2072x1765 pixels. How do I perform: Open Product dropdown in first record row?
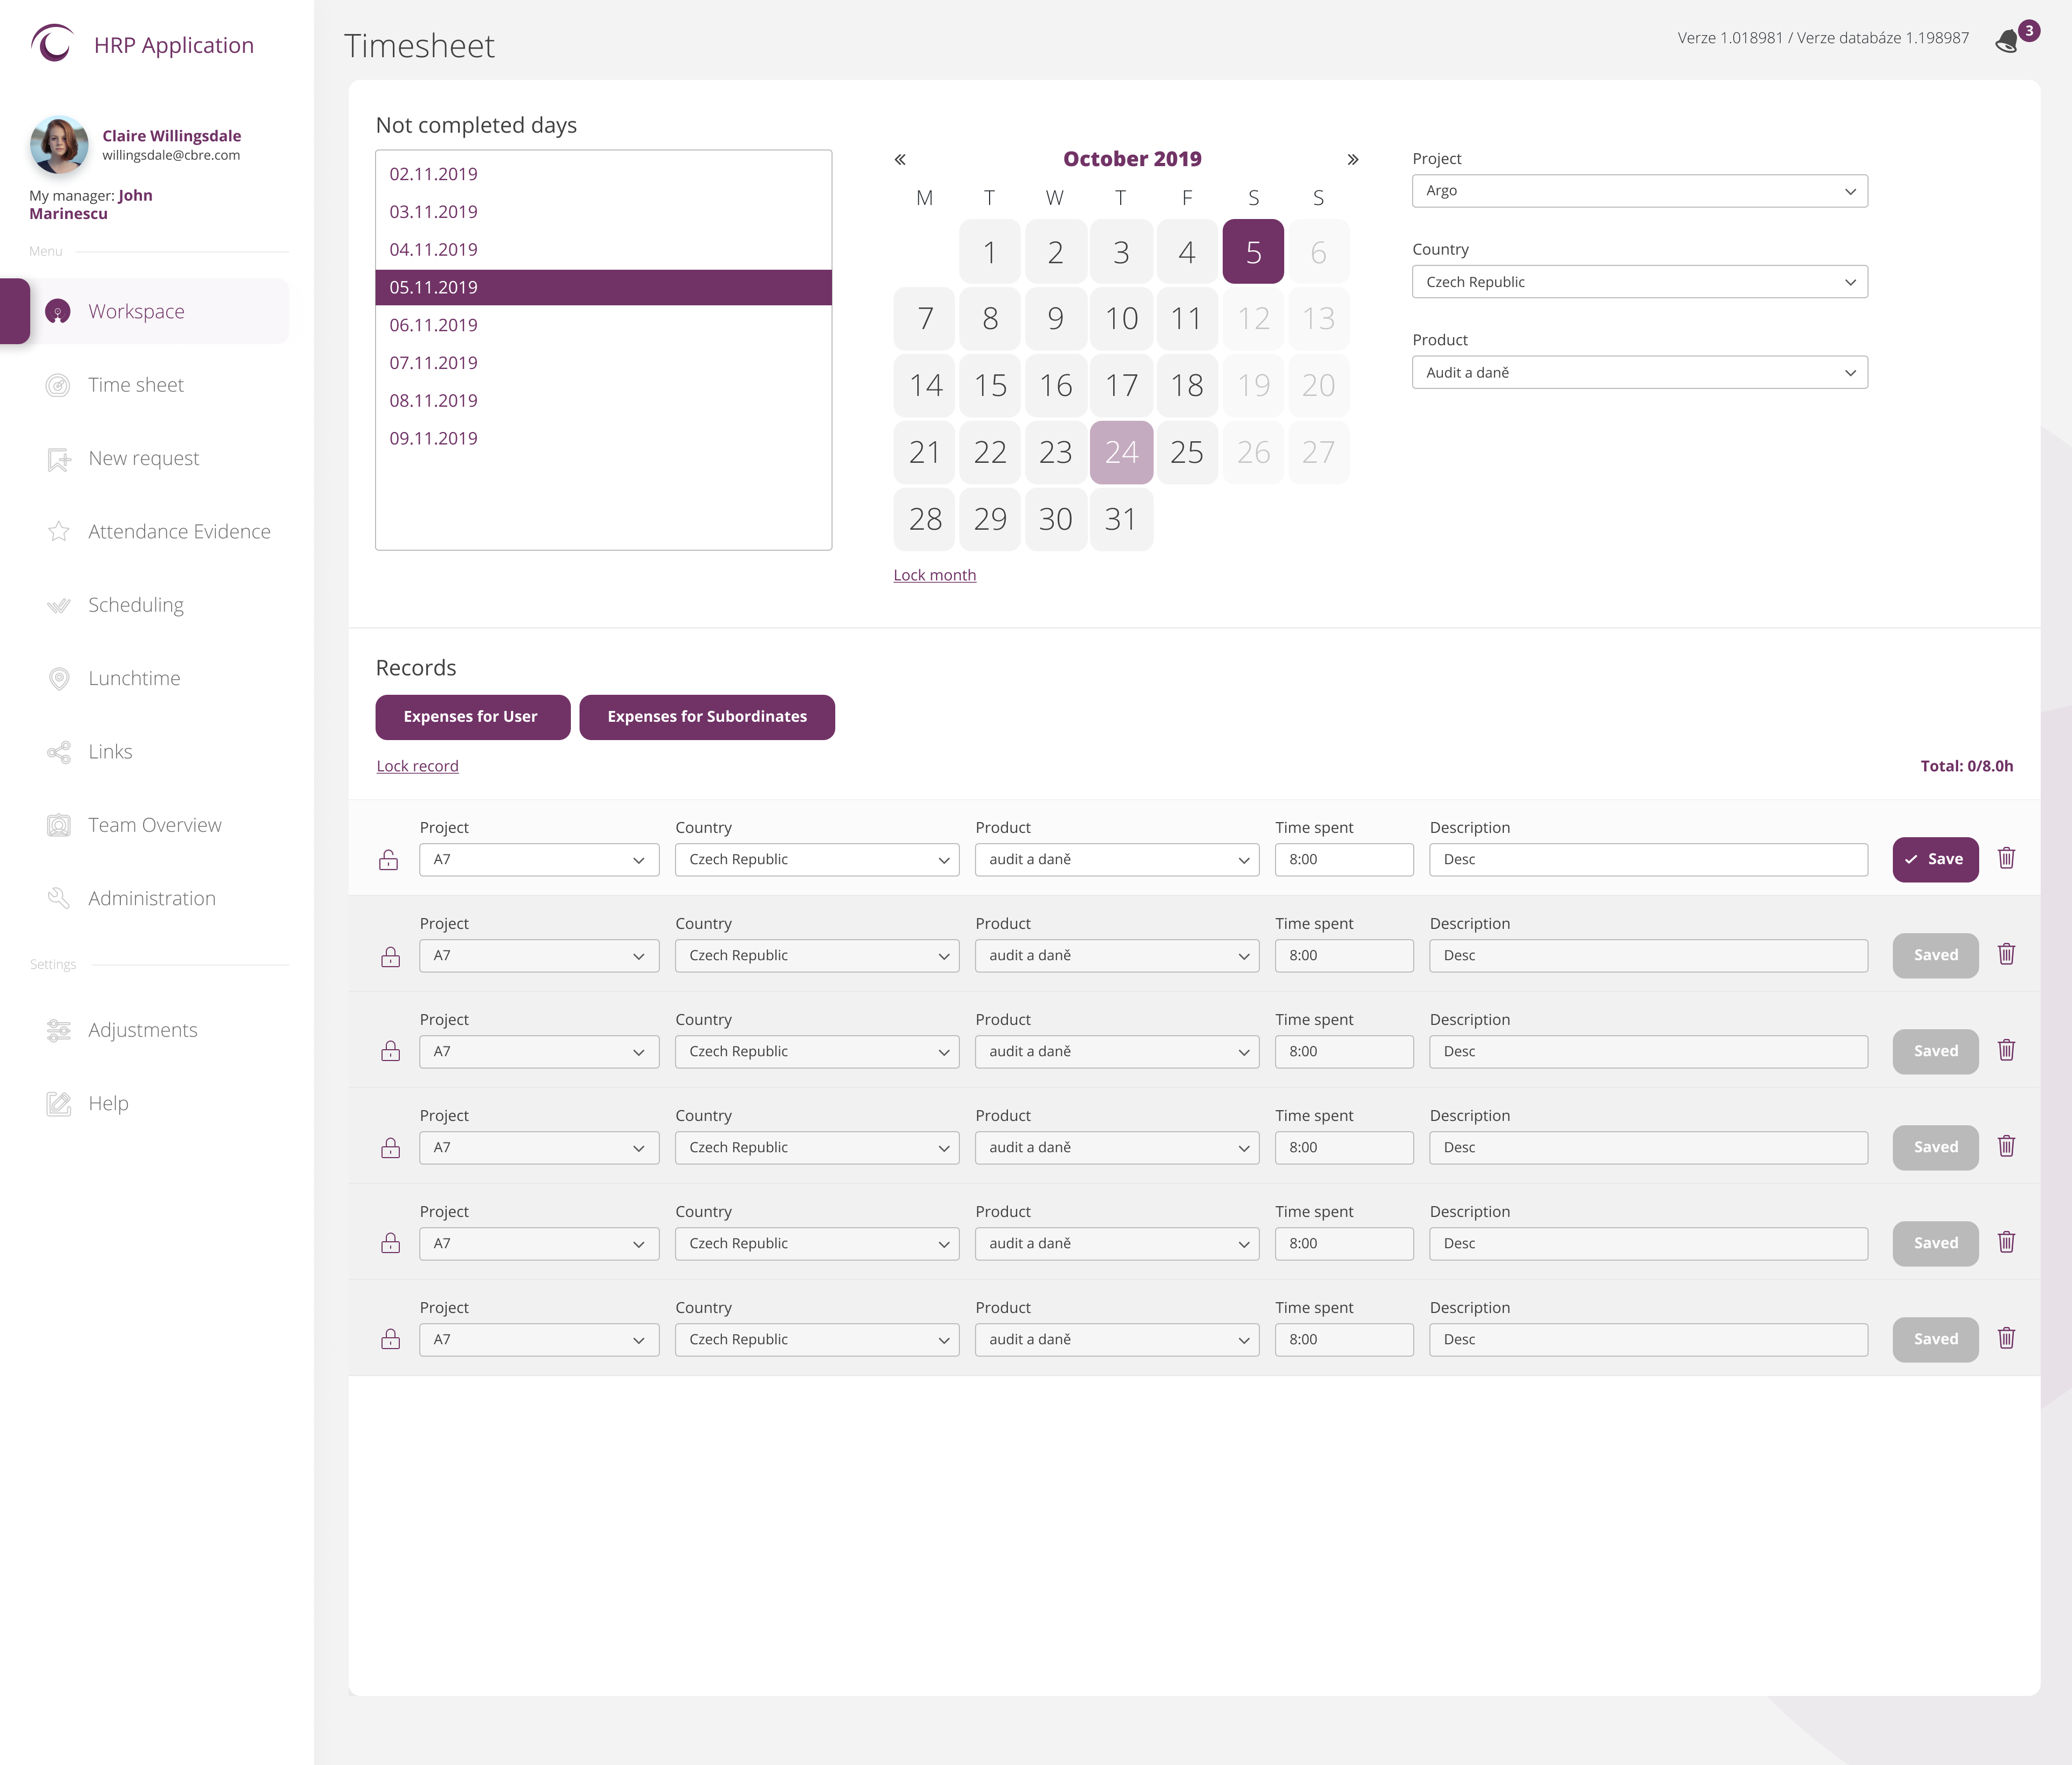click(1117, 859)
